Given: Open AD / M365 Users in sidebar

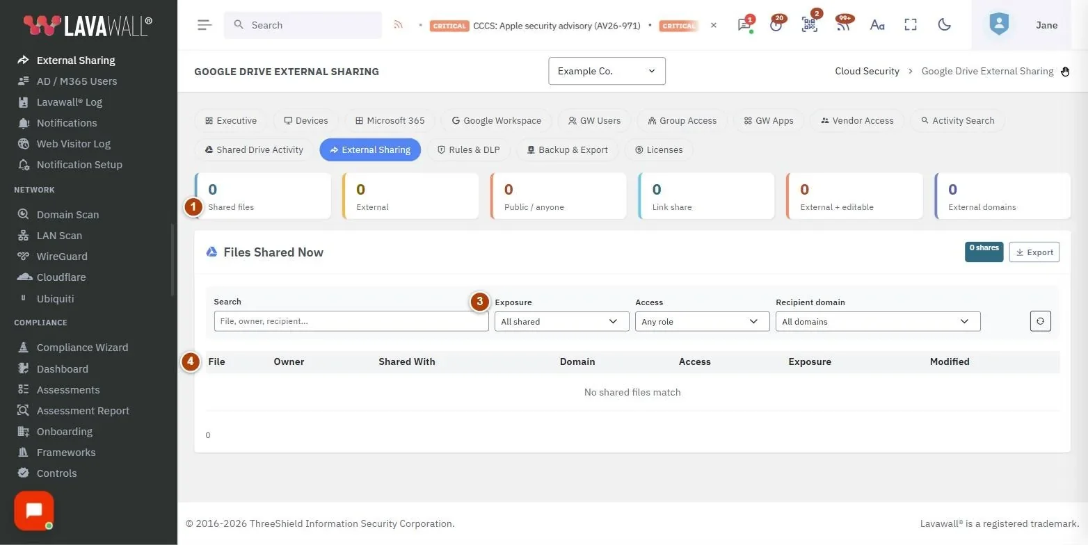Looking at the screenshot, I should click(x=77, y=81).
